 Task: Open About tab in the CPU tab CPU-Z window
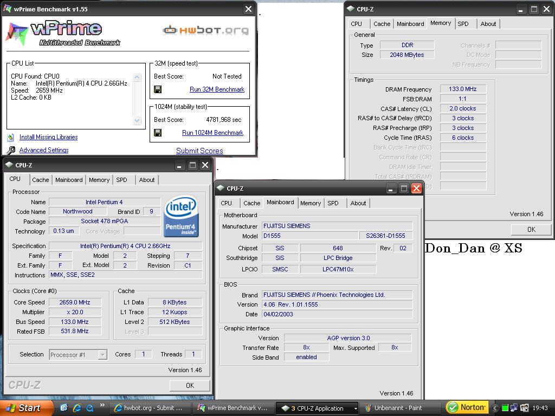click(146, 180)
